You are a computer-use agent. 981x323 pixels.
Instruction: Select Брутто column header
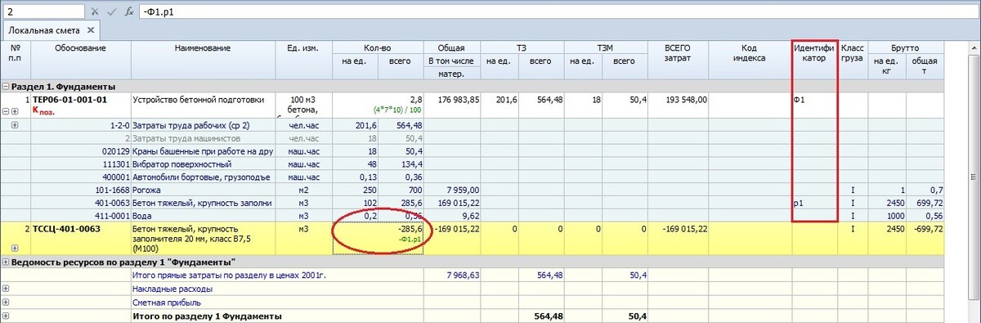[906, 47]
